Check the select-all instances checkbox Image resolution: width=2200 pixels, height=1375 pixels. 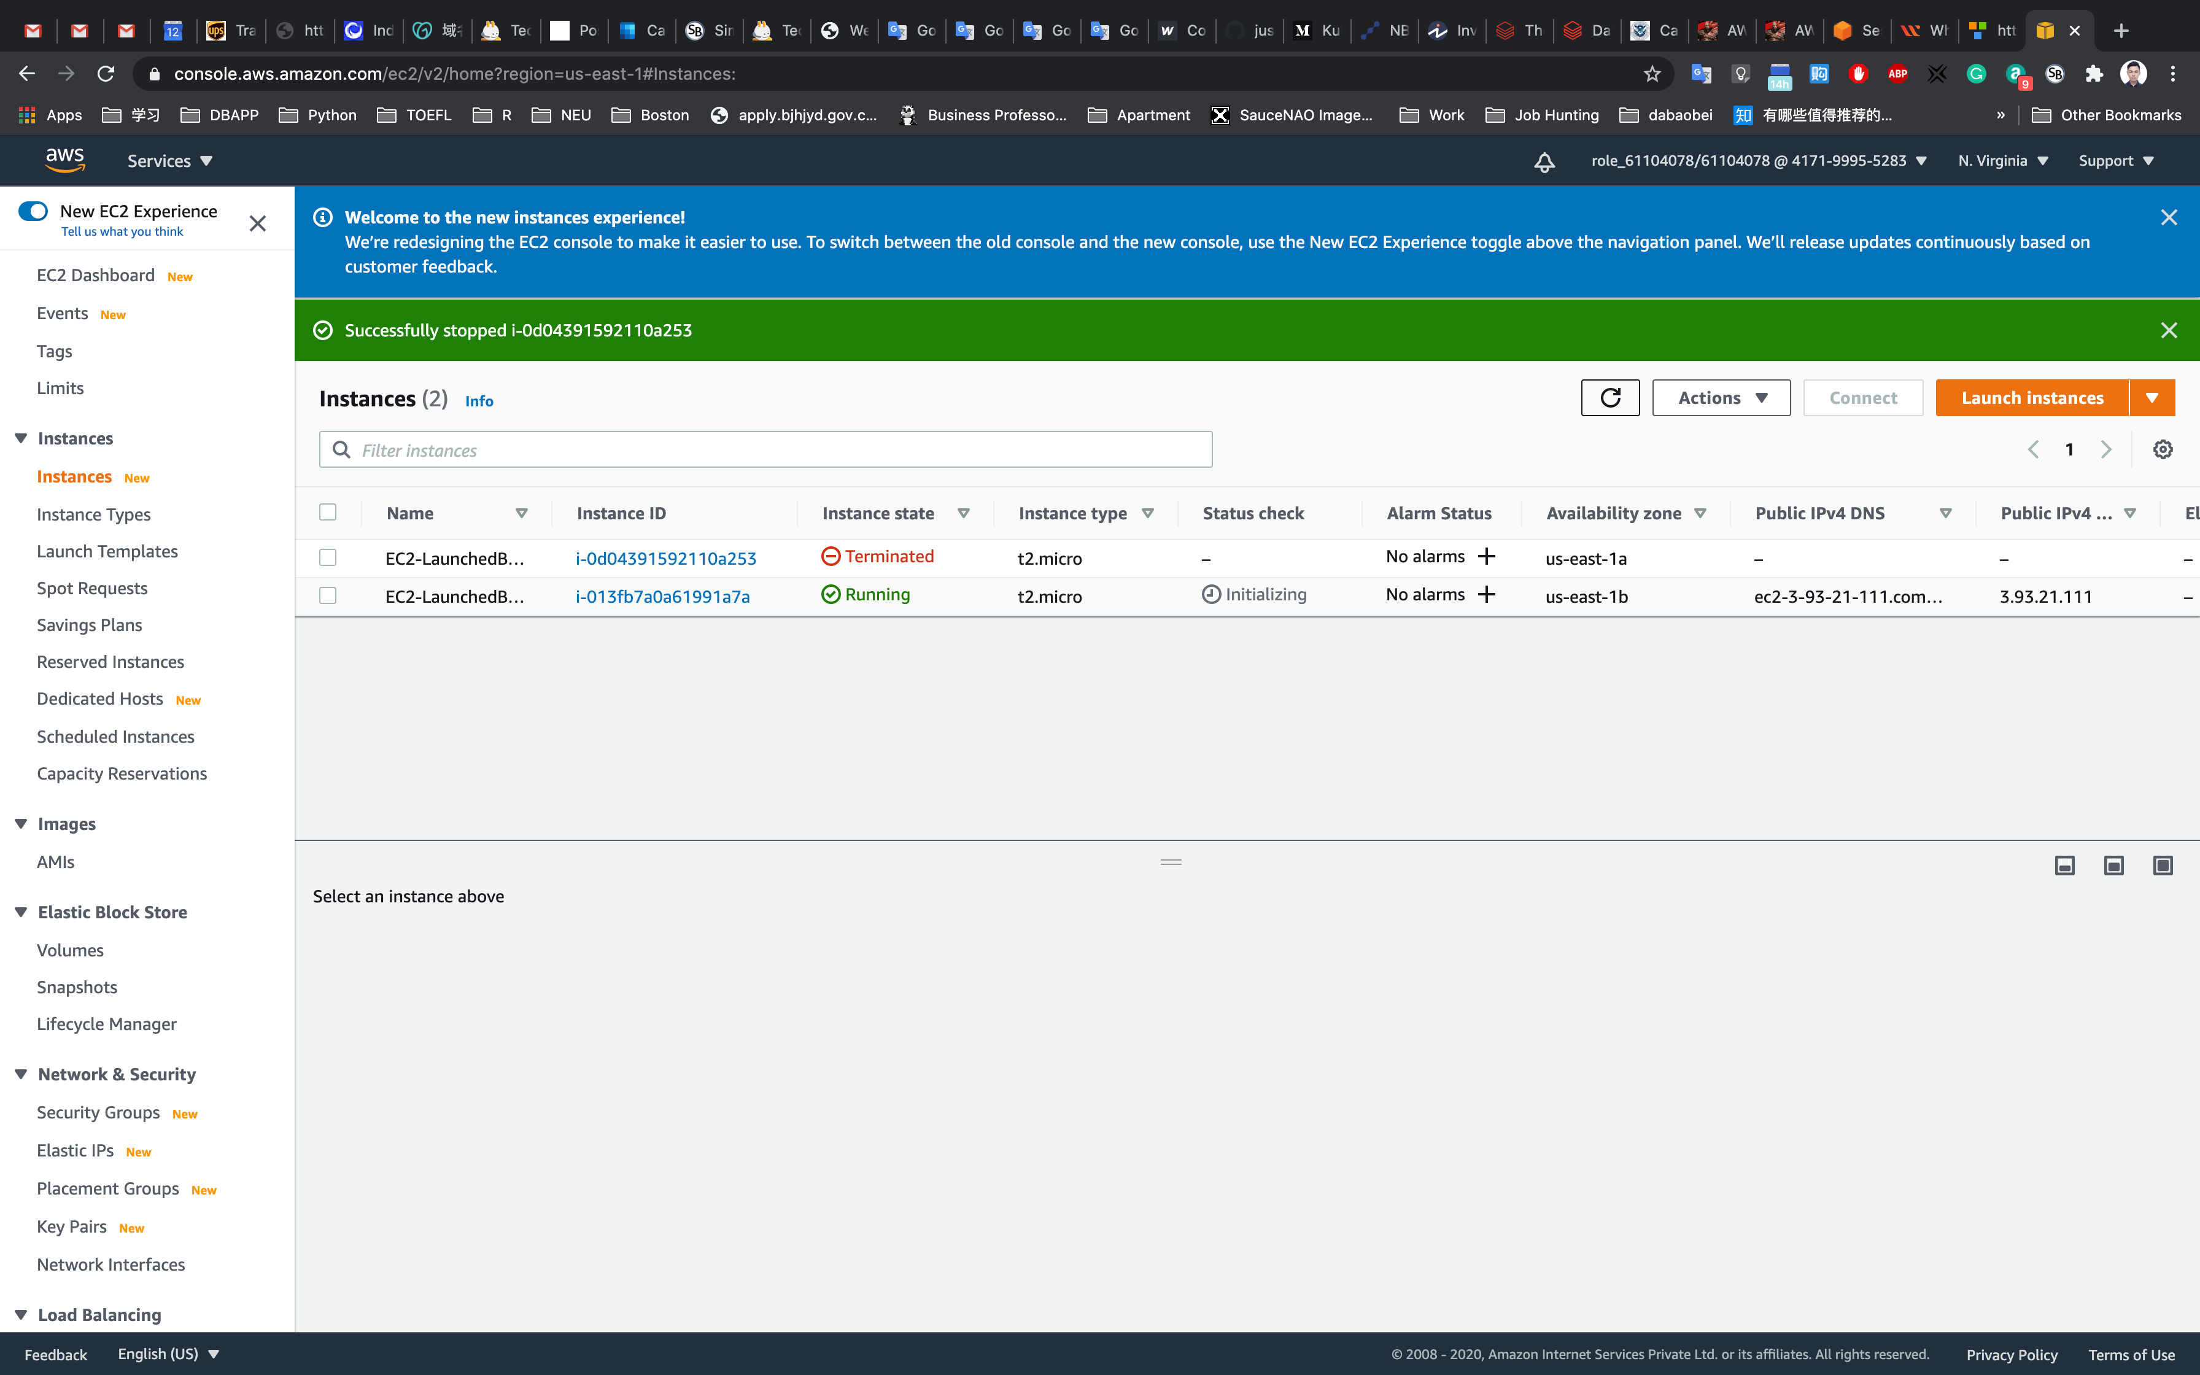pyautogui.click(x=328, y=512)
